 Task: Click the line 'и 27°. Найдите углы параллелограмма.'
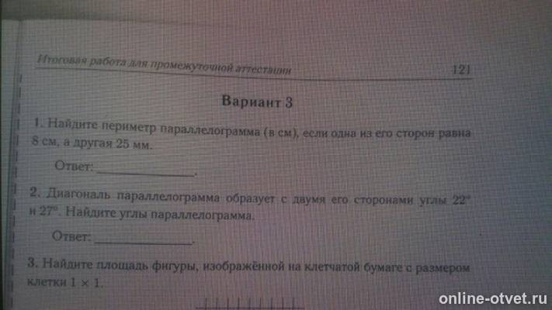tap(141, 213)
